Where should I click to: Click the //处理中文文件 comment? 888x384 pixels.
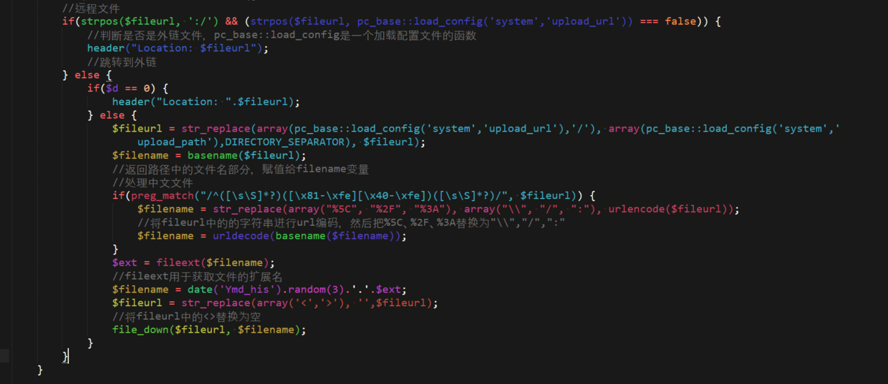[x=153, y=182]
